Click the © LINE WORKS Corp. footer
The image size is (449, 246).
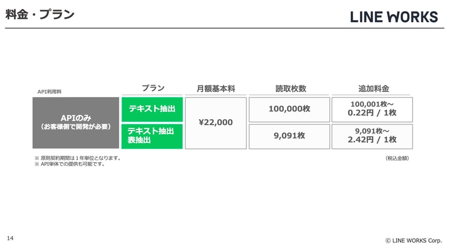click(x=413, y=240)
